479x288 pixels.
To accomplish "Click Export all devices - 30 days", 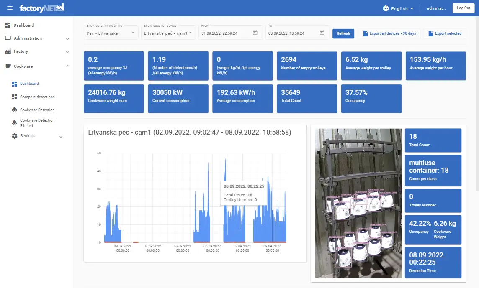I will [389, 33].
